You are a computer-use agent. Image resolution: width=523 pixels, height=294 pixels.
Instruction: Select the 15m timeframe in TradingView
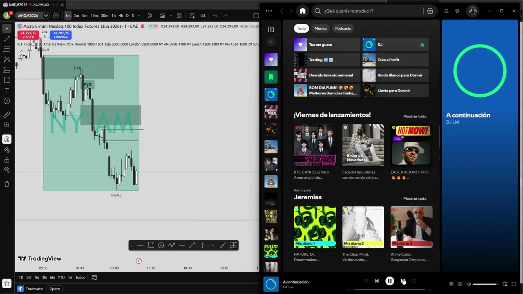94,16
